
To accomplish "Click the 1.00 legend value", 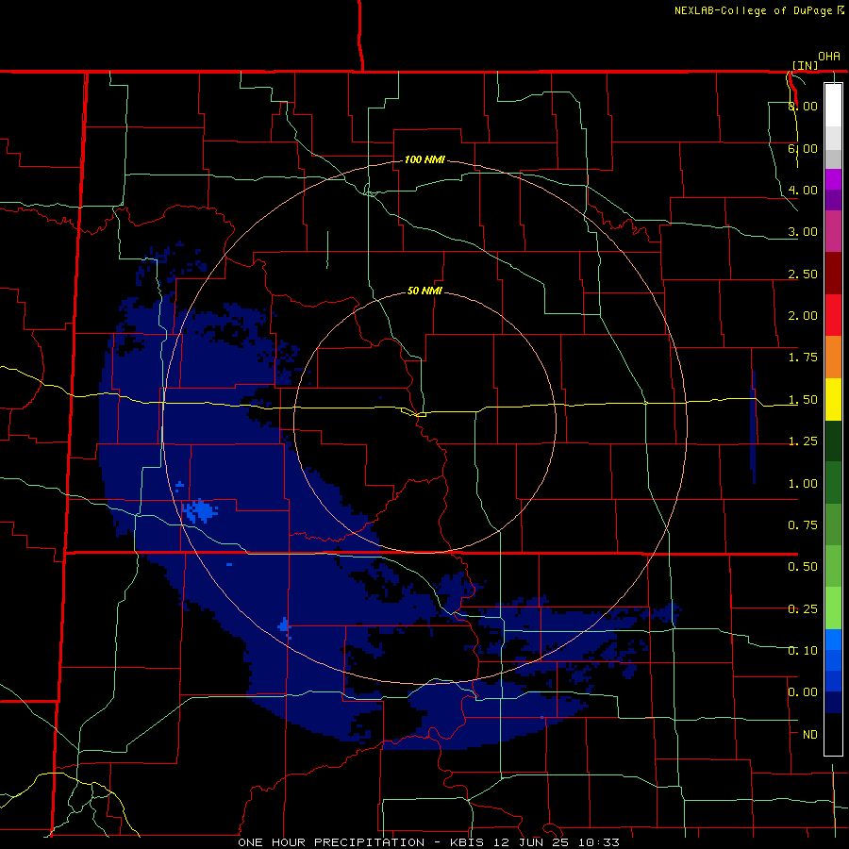I will coord(803,484).
